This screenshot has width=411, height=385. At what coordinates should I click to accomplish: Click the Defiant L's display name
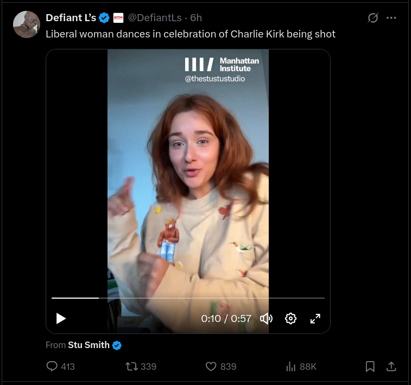tap(71, 18)
